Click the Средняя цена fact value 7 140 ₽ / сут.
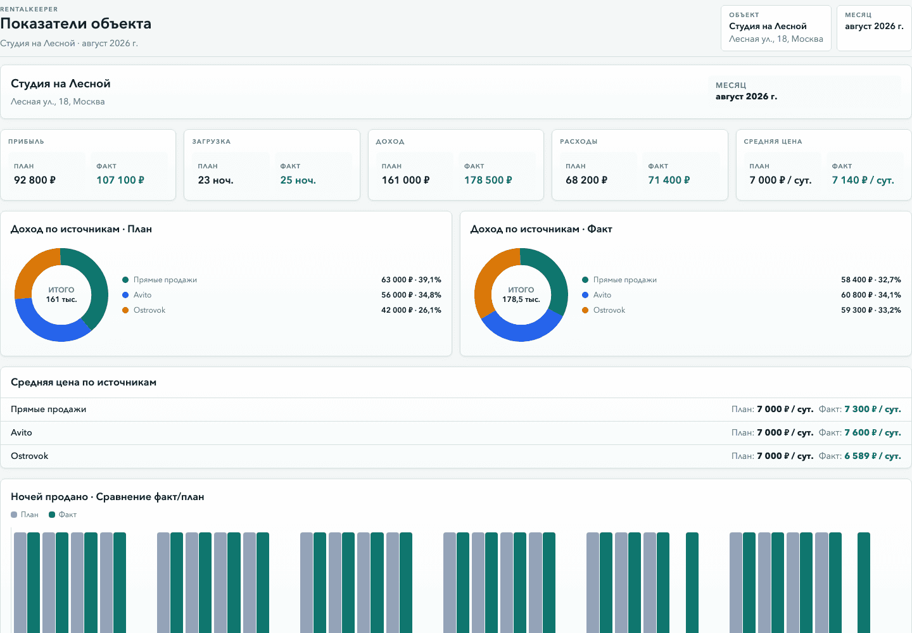The width and height of the screenshot is (912, 633). (863, 180)
